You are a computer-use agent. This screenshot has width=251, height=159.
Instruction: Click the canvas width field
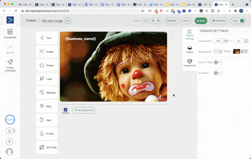tap(218, 41)
